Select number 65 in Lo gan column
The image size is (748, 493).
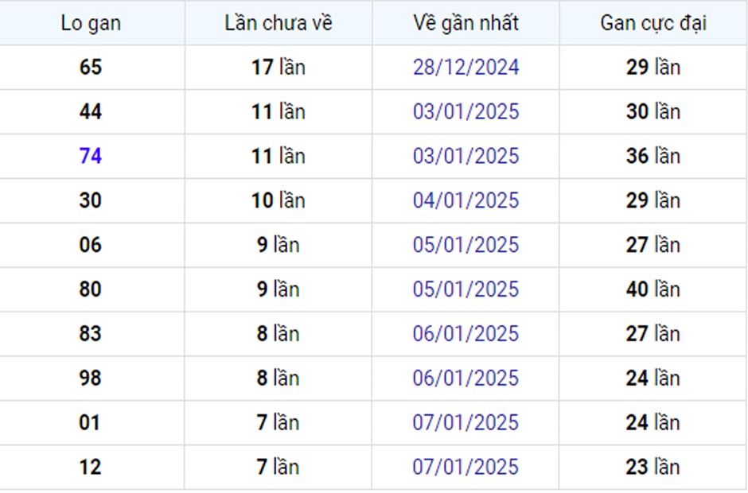[x=91, y=68]
